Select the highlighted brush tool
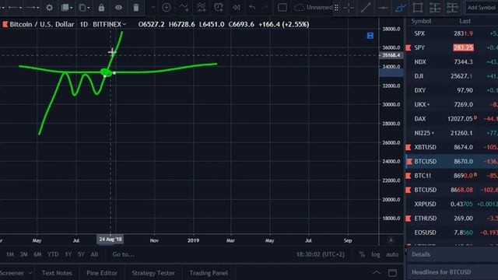This screenshot has width=498, height=280. click(401, 7)
